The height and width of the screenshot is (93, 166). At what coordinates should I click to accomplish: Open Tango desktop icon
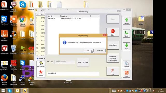click(x=13, y=35)
